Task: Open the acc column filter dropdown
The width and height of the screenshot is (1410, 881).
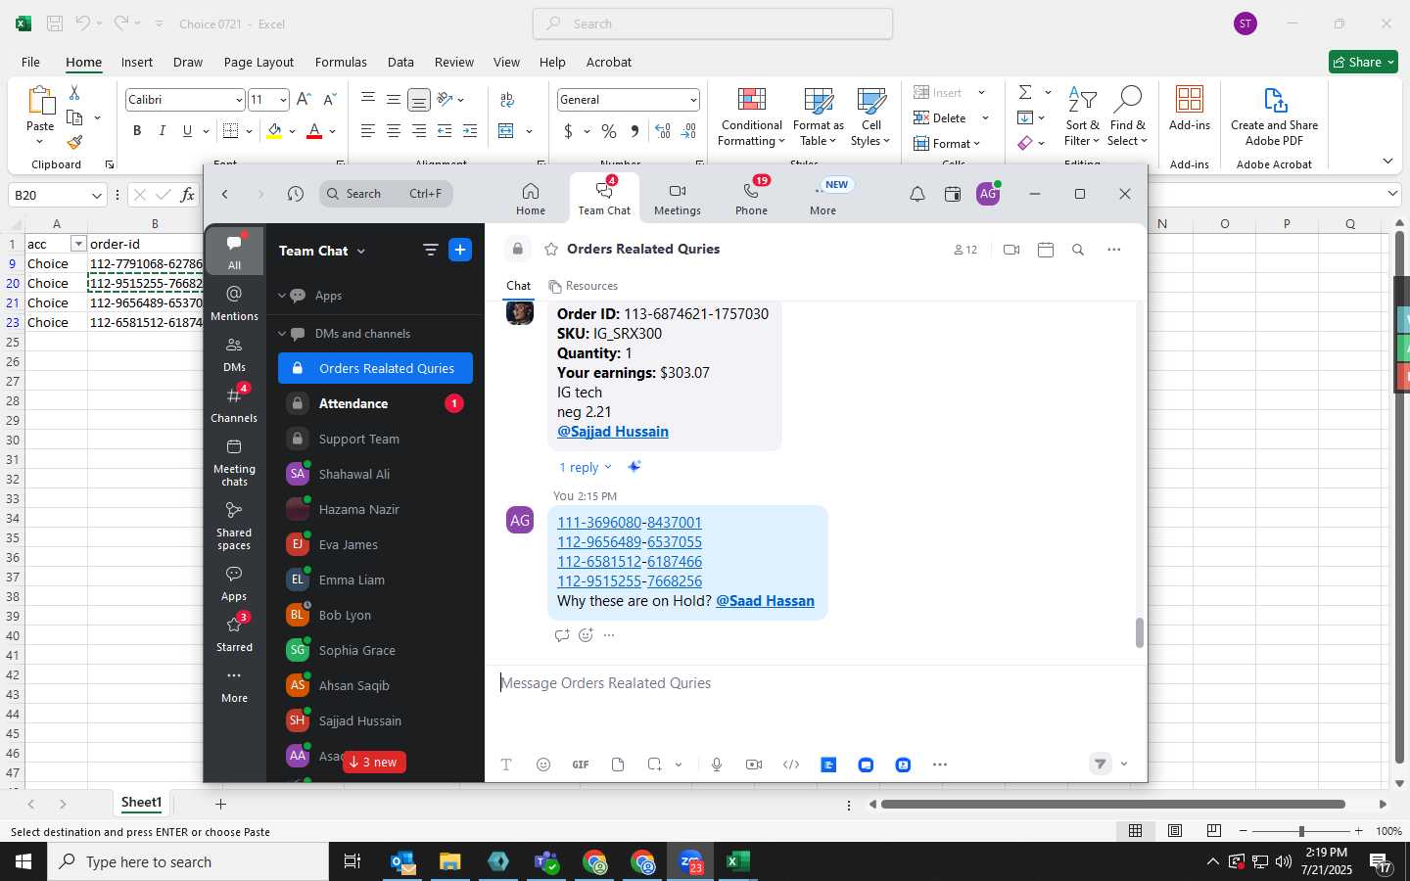Action: [78, 244]
